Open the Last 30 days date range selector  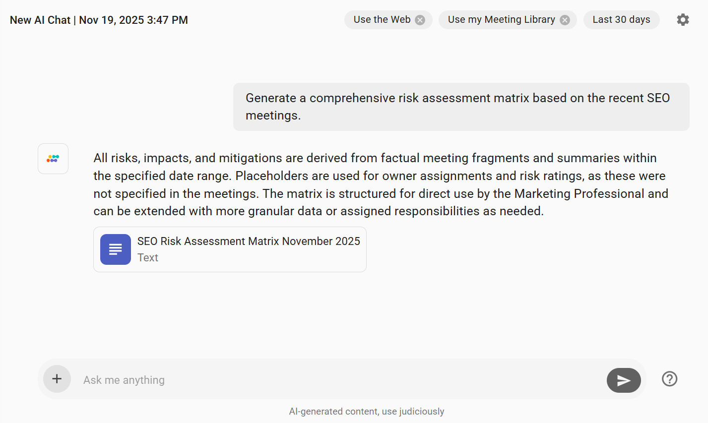(622, 19)
